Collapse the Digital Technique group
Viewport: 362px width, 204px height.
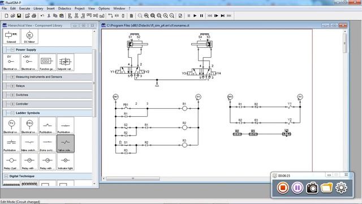click(6, 176)
